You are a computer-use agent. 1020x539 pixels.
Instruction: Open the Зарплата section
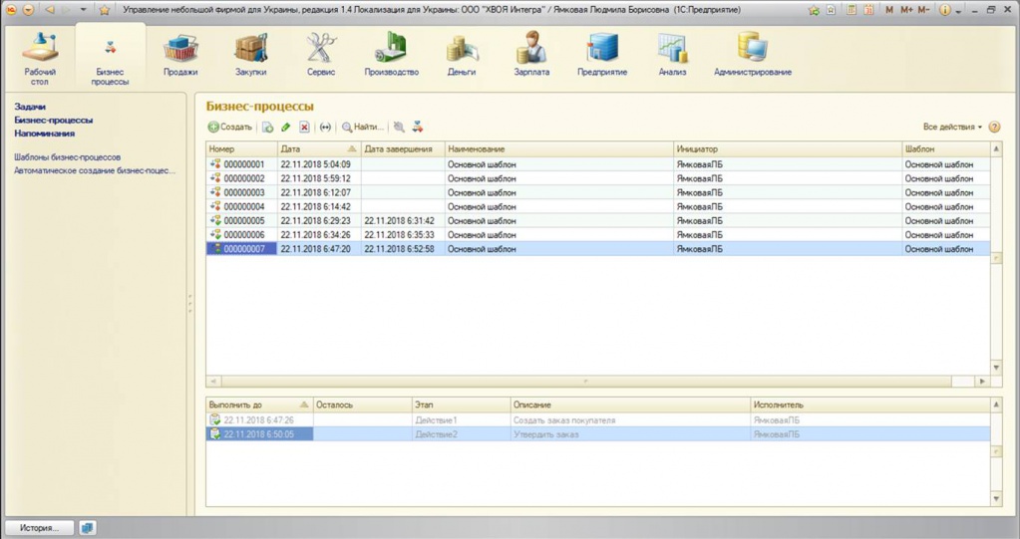click(x=531, y=55)
